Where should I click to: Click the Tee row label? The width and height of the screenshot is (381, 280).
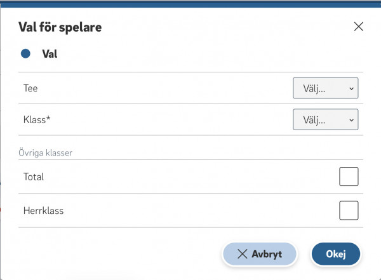pos(30,89)
